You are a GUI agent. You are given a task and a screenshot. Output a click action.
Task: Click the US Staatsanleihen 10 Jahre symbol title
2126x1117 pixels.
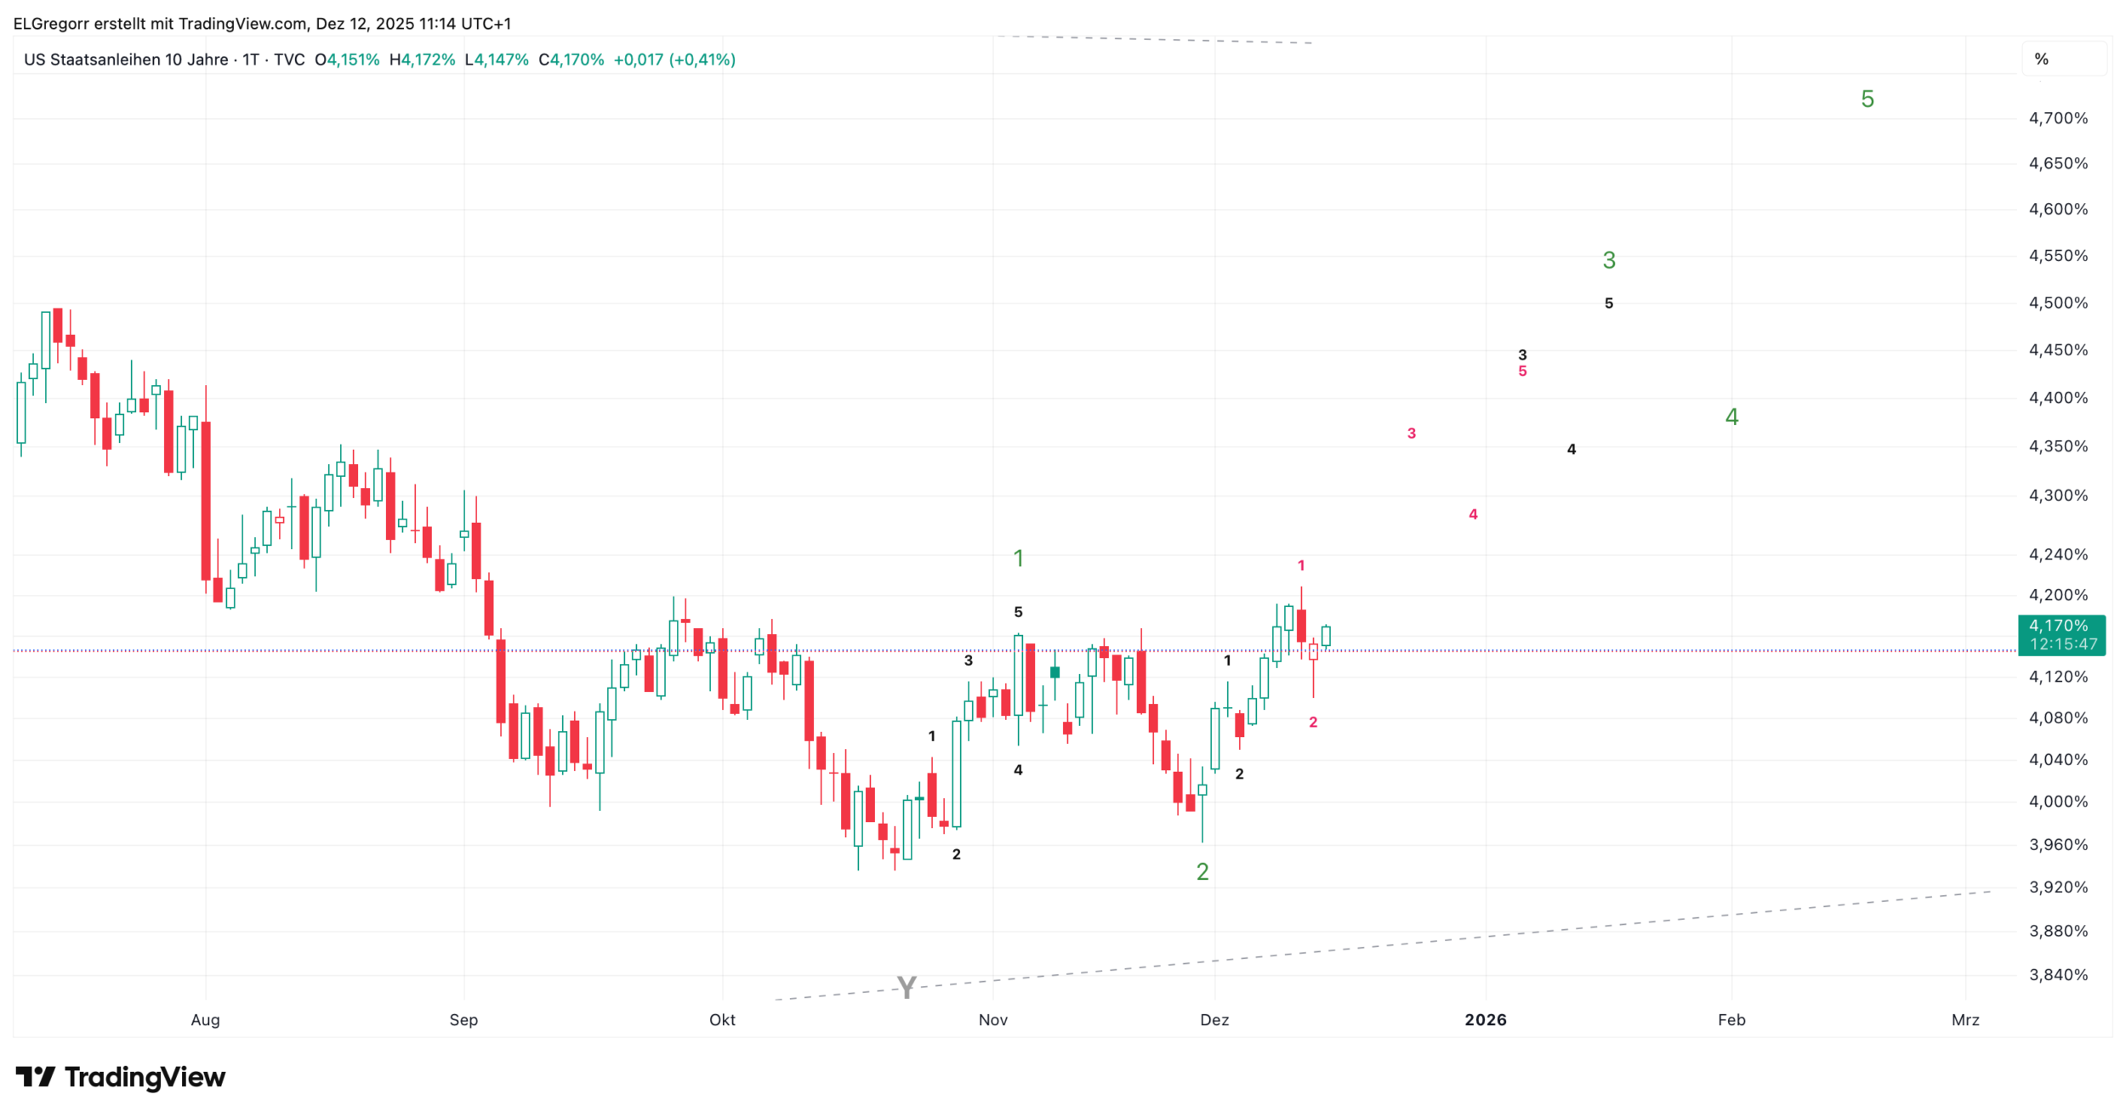click(x=126, y=60)
